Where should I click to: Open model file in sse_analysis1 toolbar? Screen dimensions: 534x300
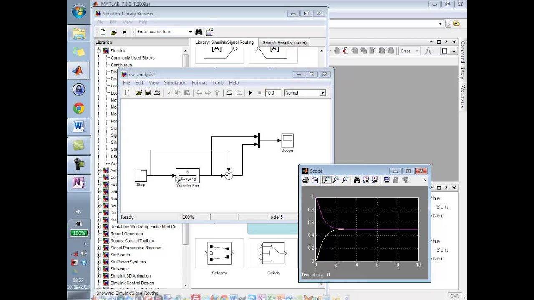(139, 93)
